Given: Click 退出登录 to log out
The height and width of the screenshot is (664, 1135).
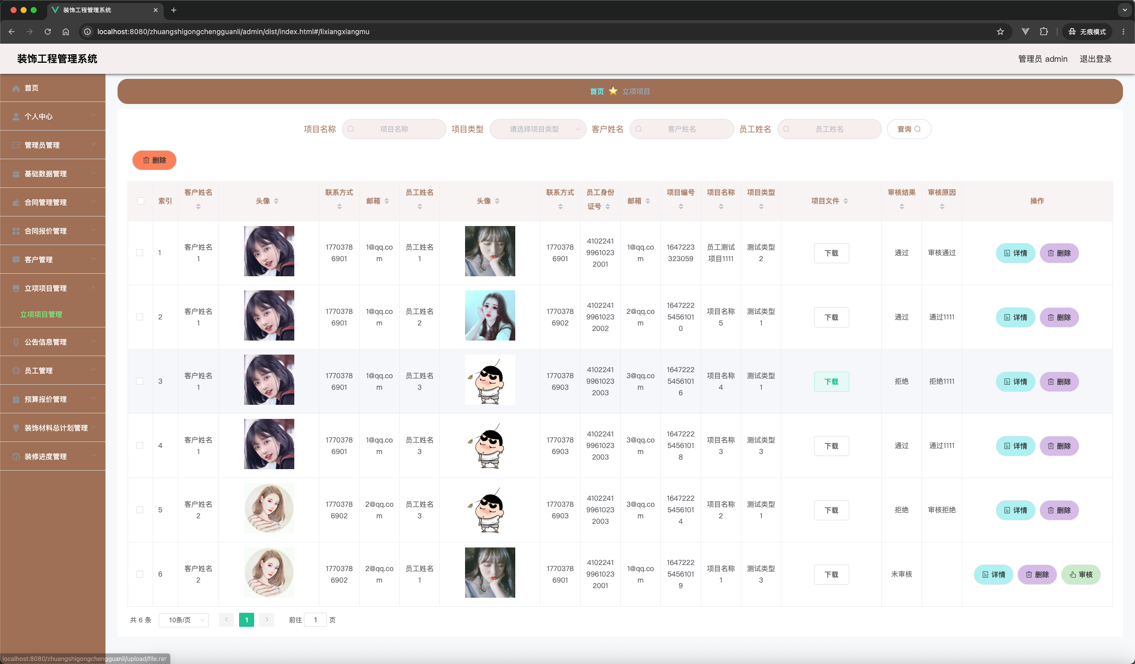Looking at the screenshot, I should point(1096,59).
